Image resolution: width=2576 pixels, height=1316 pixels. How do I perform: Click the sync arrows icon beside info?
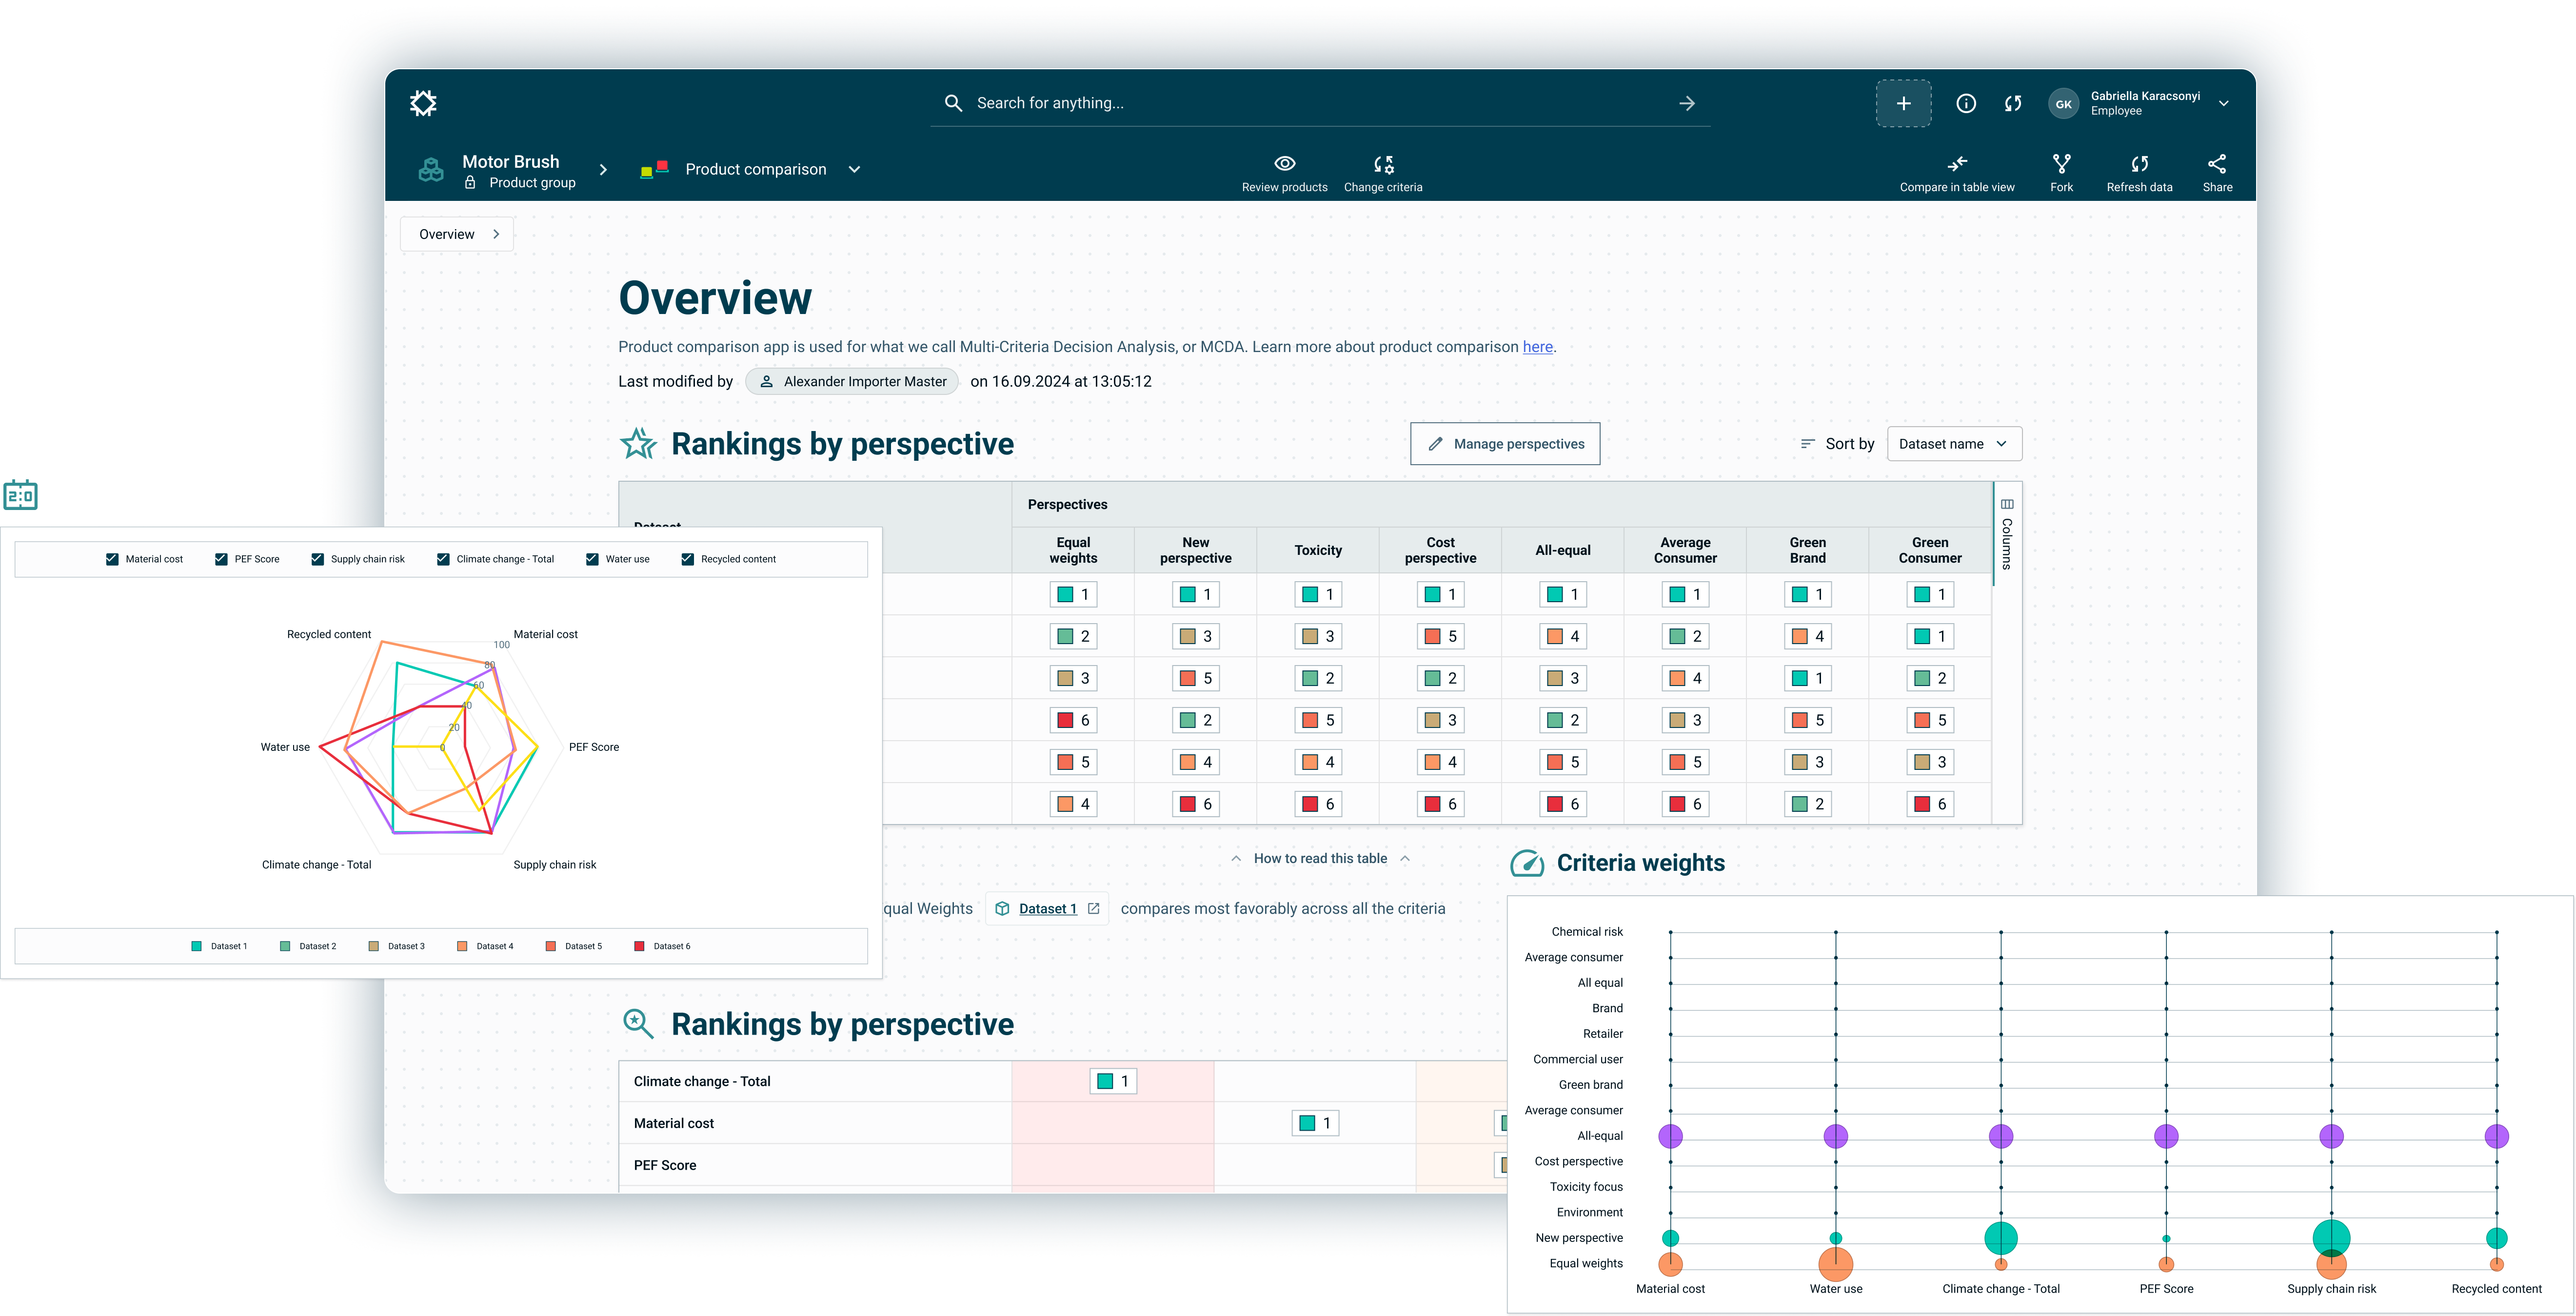tap(2013, 103)
